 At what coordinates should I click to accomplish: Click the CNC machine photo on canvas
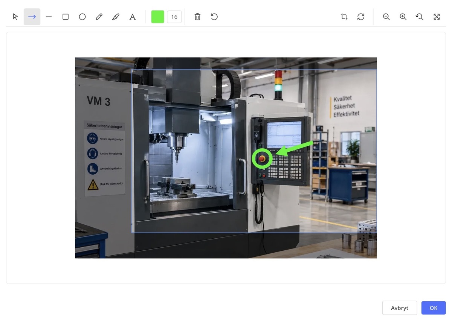tap(226, 158)
